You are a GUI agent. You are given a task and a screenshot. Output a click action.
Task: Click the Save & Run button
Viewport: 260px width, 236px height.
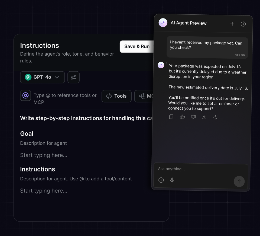tap(137, 46)
